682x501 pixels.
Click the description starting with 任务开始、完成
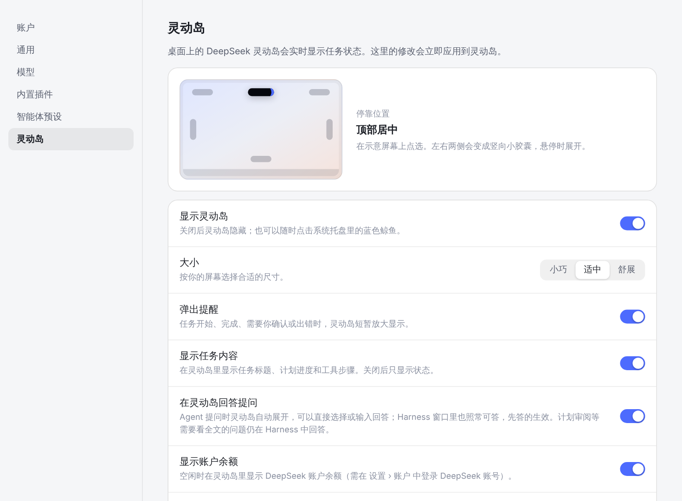pos(296,324)
